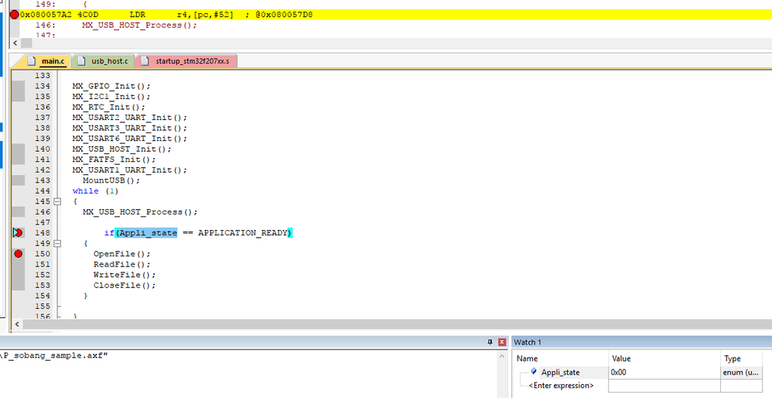Image resolution: width=772 pixels, height=398 pixels.
Task: Click the usb_host.c tab file icon
Action: coord(82,61)
